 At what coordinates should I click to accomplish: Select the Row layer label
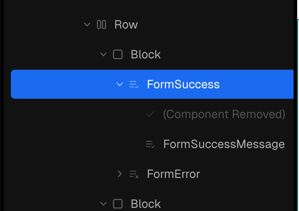pos(126,24)
